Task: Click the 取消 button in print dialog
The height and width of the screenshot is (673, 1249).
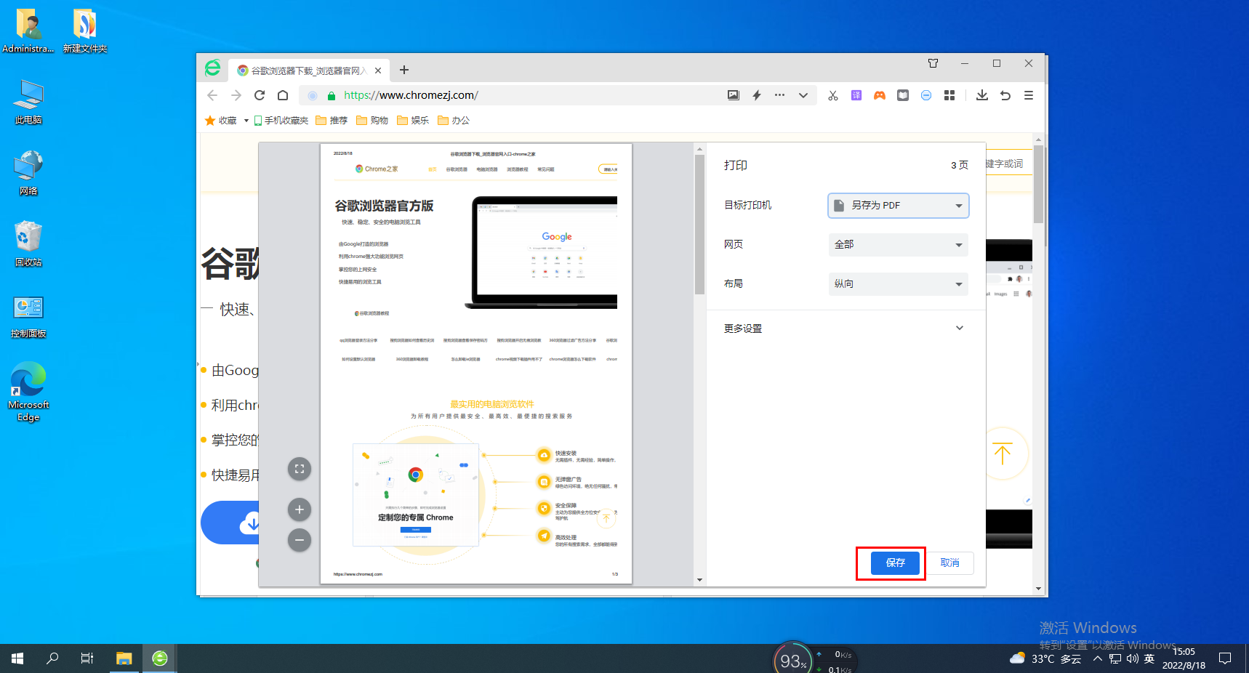Action: click(x=950, y=563)
